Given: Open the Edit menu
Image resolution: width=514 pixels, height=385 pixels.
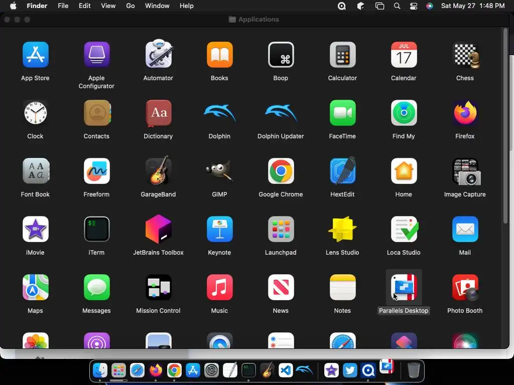Looking at the screenshot, I should pyautogui.click(x=84, y=6).
